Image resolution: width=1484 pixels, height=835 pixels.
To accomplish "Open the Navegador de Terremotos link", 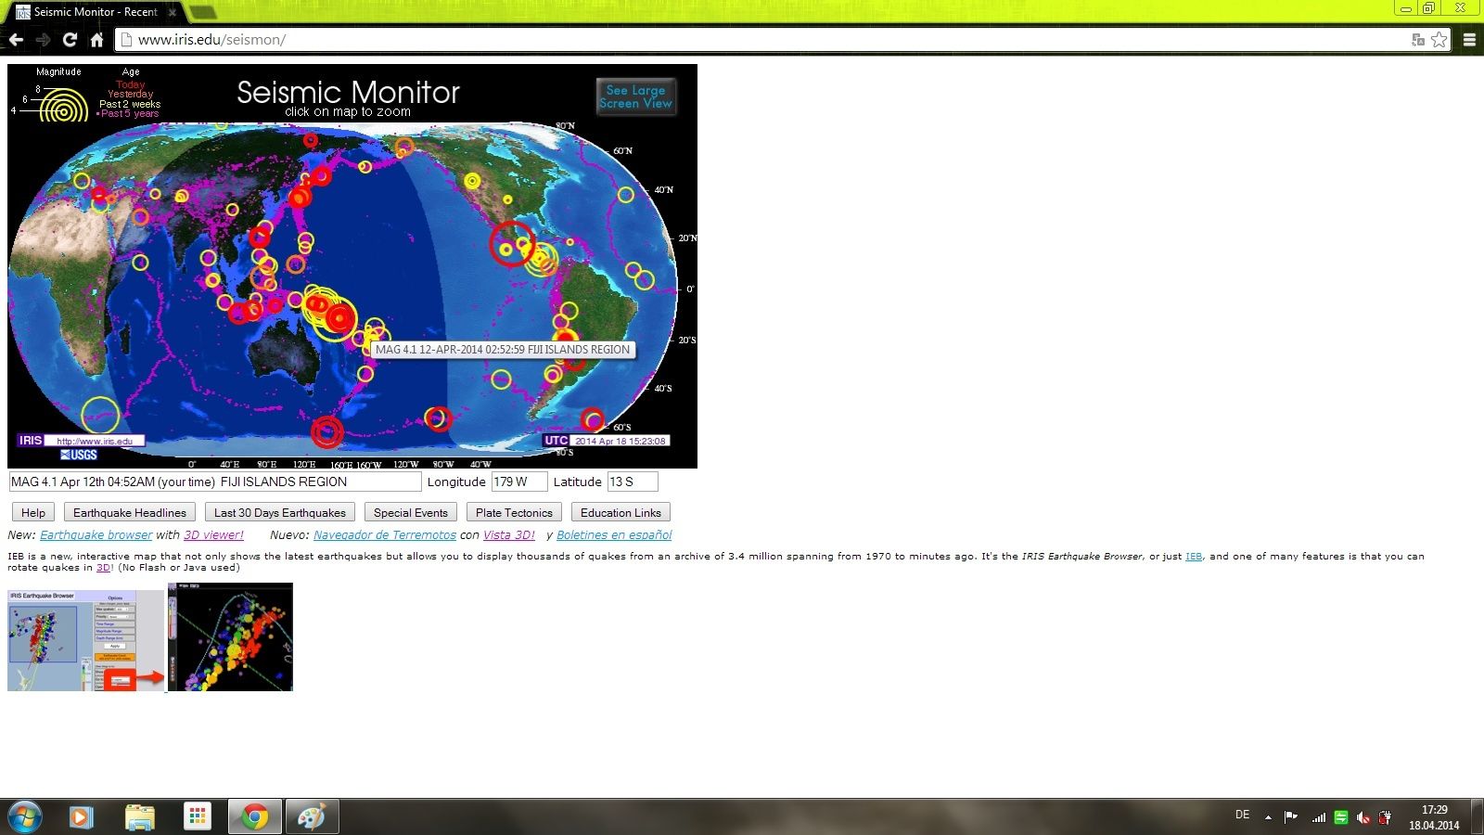I will pos(385,535).
